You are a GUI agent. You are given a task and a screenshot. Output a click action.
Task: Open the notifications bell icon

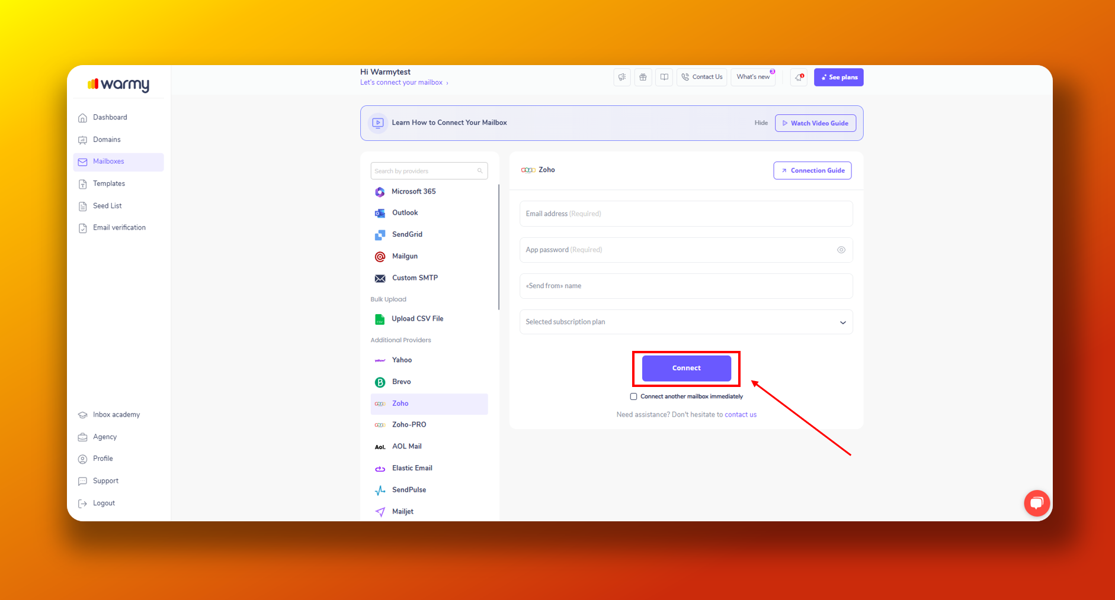(x=799, y=77)
